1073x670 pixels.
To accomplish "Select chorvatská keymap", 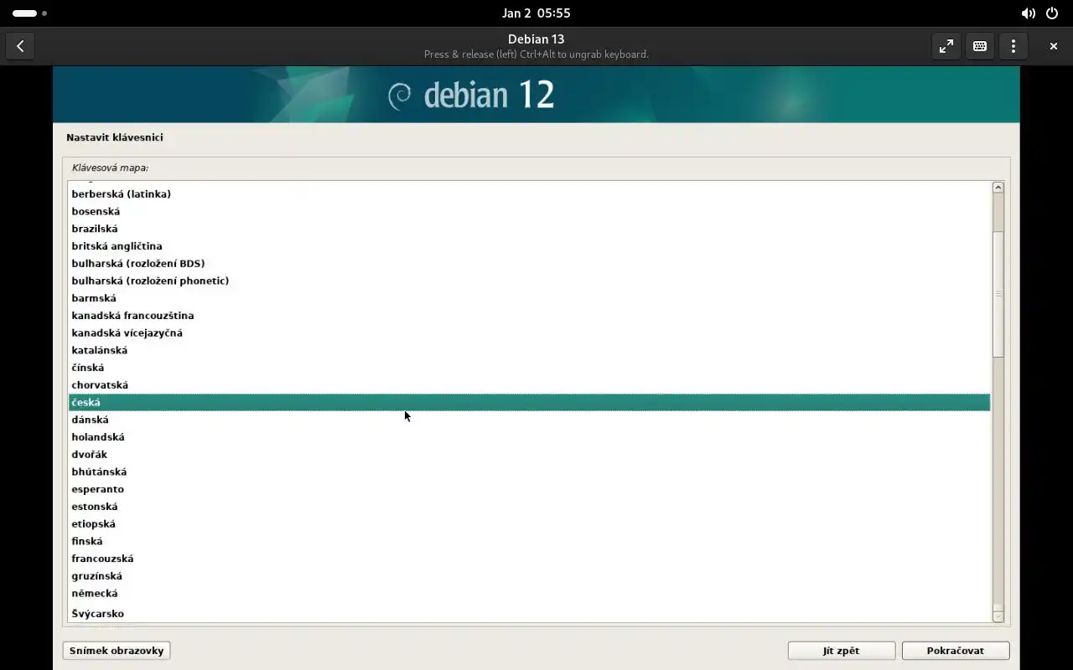I will pos(529,385).
